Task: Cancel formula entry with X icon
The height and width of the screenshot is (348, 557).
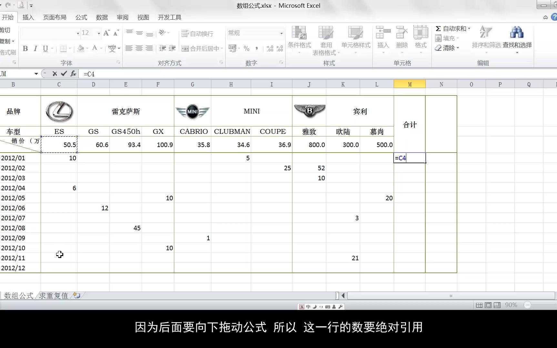Action: point(55,74)
